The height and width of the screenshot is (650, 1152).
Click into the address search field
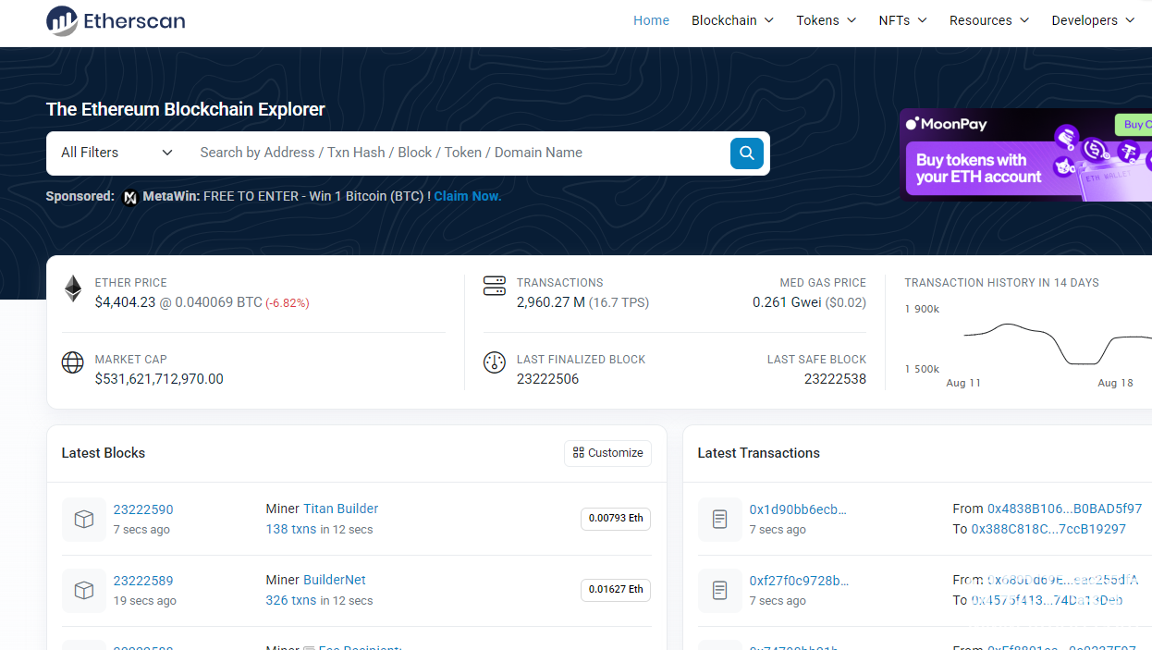[x=458, y=153]
